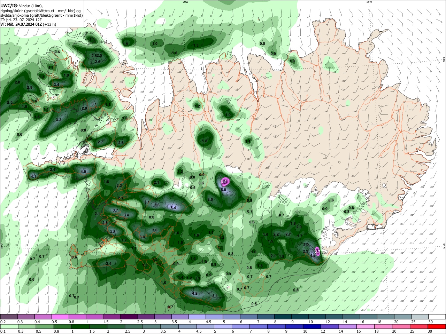Click the 2.2 value in the southeast rain area

276,234
